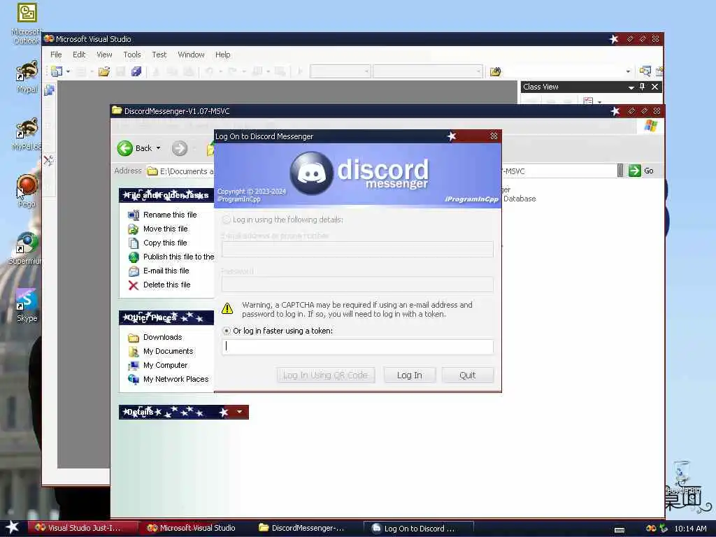Click the New Project icon in Visual Studio toolbar
Screen dimensions: 716x537
click(57, 71)
